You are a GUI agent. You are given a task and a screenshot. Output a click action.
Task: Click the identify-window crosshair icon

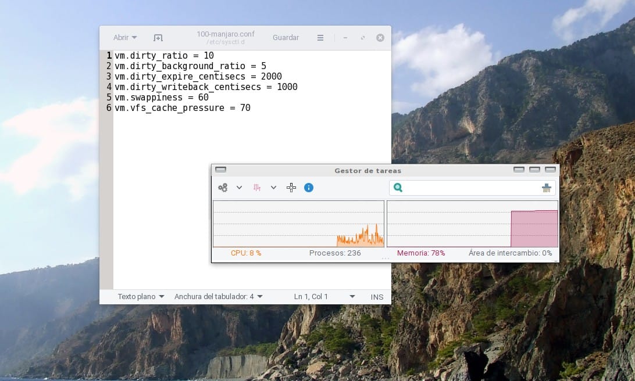(291, 188)
